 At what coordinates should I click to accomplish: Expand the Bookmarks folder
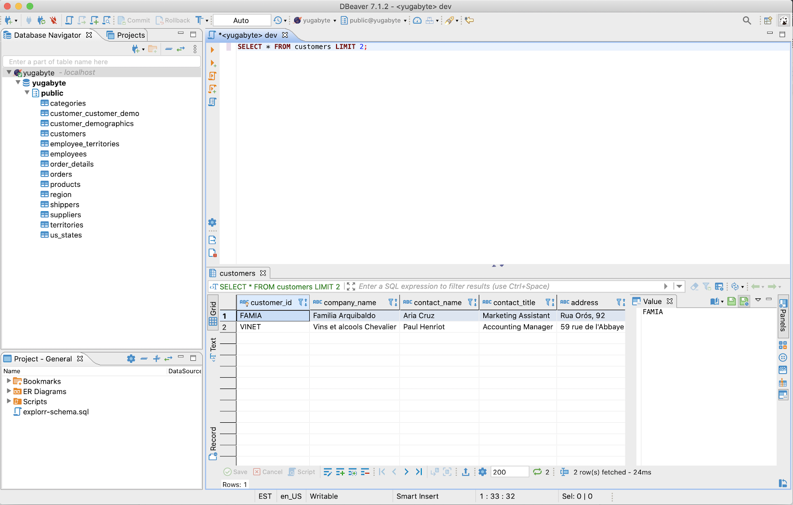(x=9, y=381)
